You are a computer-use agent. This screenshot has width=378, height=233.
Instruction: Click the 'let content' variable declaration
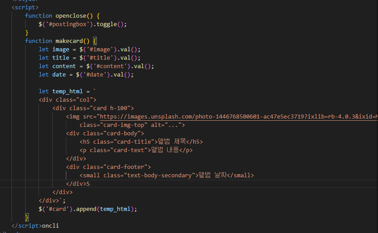coord(96,66)
